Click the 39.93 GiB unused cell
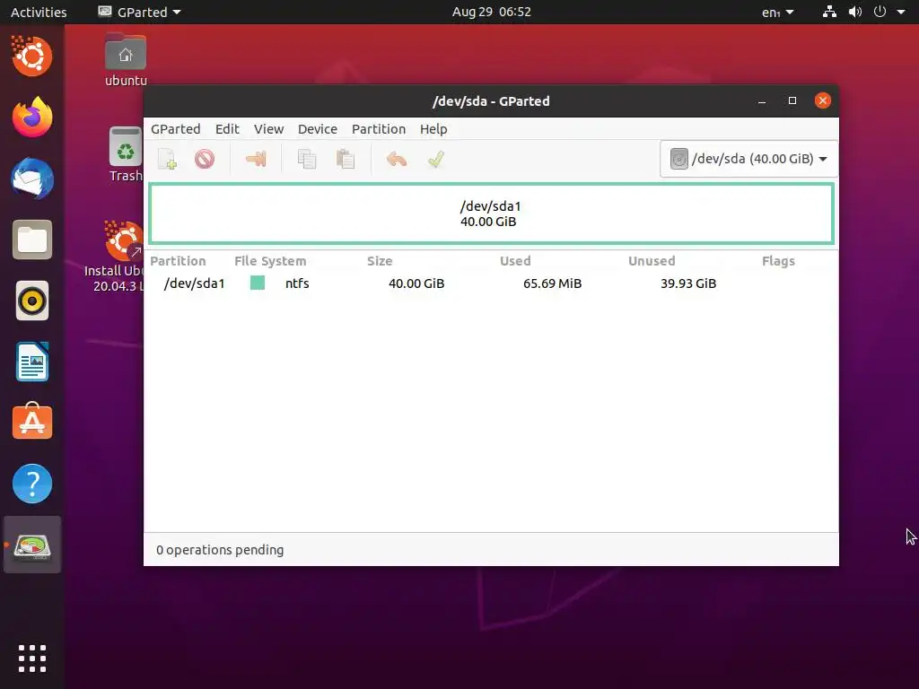 [x=688, y=283]
